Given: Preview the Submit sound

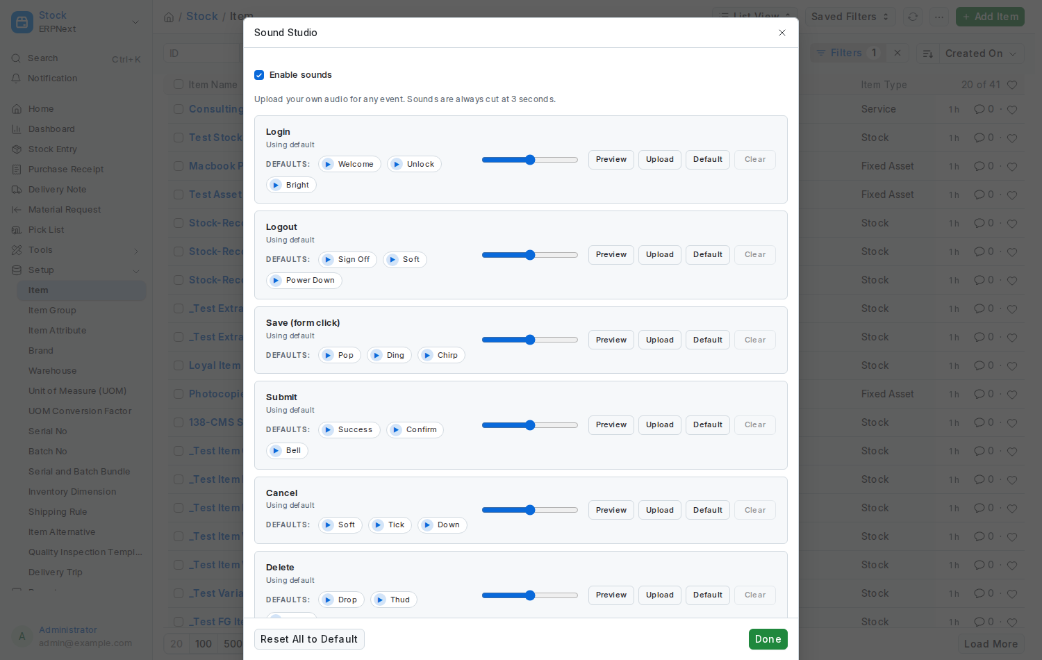Looking at the screenshot, I should (611, 425).
